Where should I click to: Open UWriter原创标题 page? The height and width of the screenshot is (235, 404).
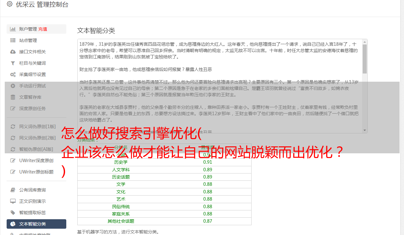pyautogui.click(x=36, y=172)
